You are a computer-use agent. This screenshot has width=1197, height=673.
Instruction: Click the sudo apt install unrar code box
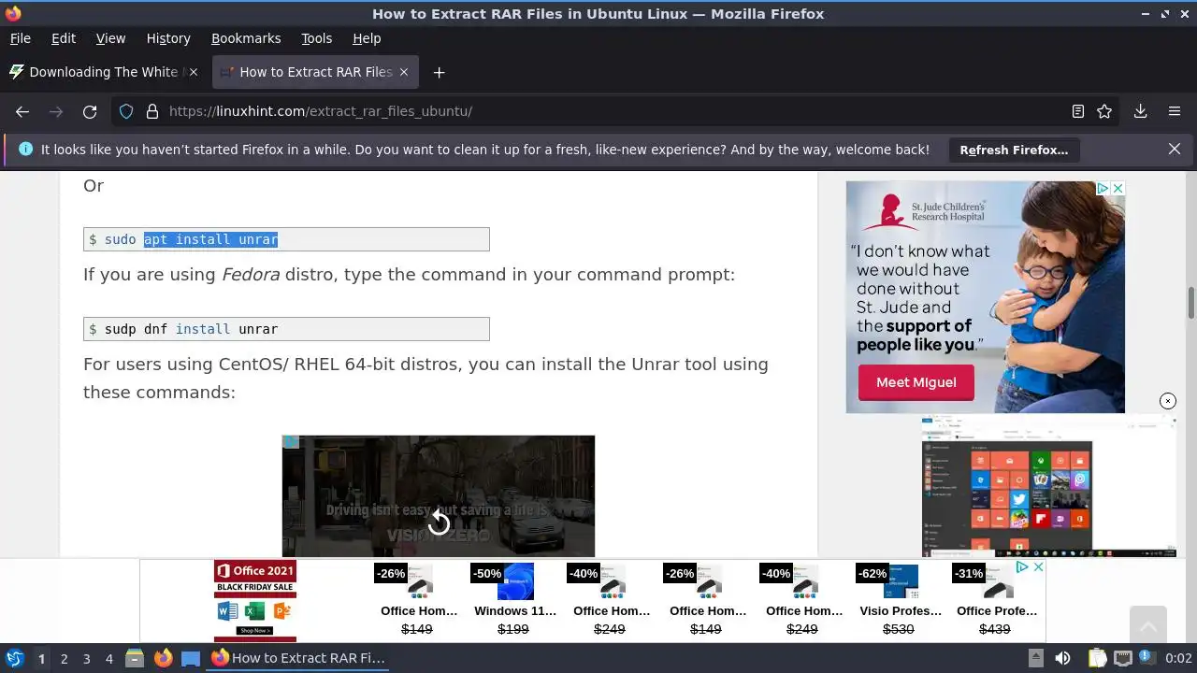coord(286,239)
